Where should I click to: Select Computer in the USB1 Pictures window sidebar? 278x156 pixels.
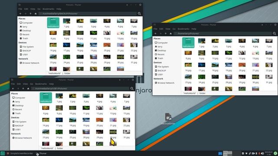[x=19, y=98]
